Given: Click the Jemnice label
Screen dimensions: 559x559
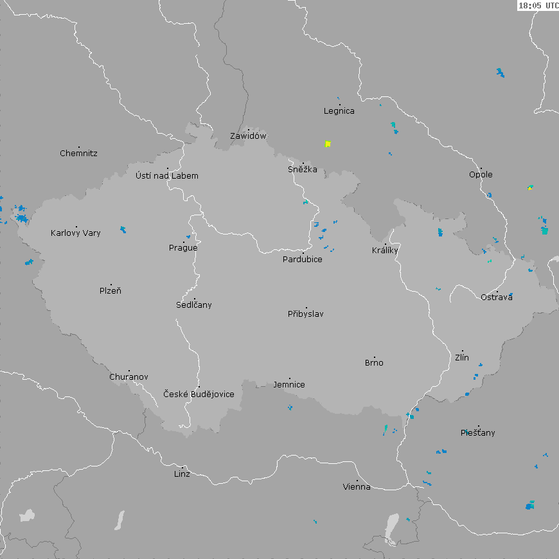Looking at the screenshot, I should pos(289,385).
